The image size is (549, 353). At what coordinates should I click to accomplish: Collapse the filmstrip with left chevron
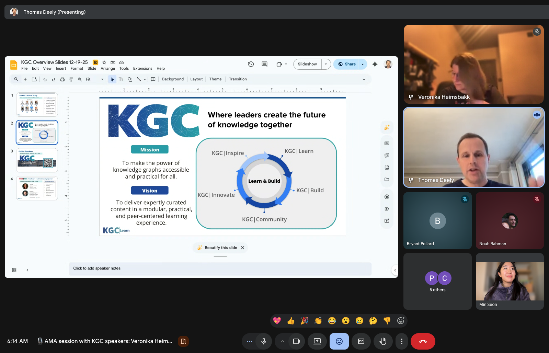(27, 270)
